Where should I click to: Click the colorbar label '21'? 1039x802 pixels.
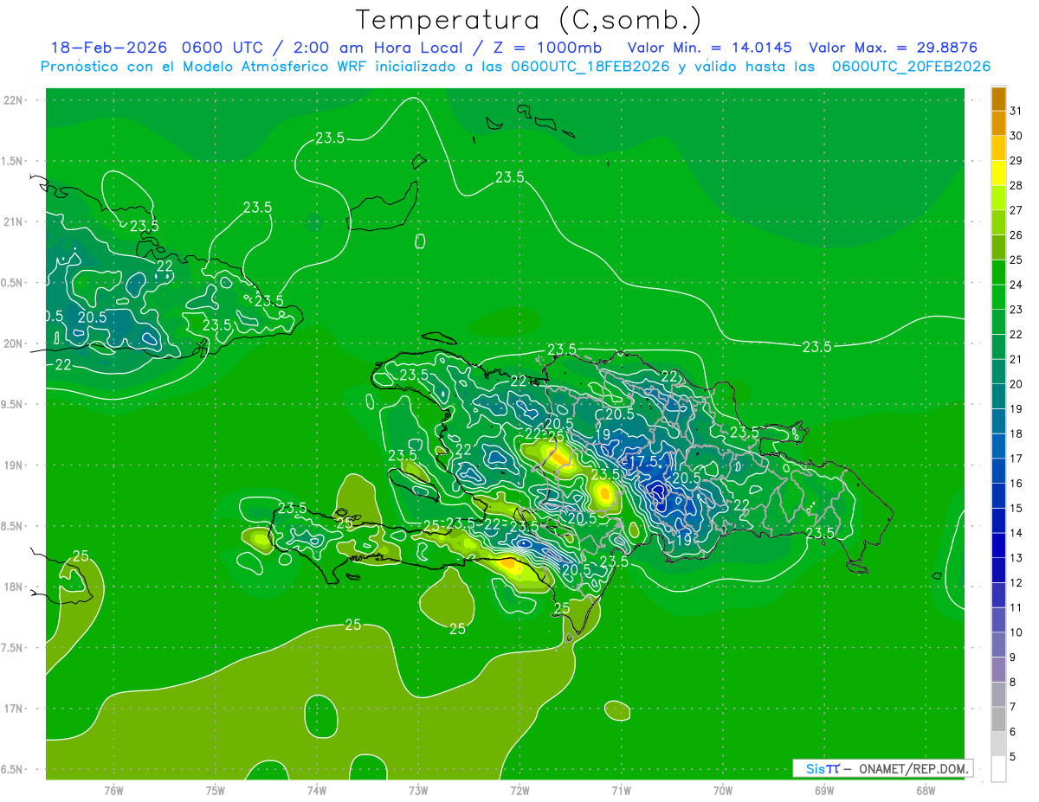1016,359
